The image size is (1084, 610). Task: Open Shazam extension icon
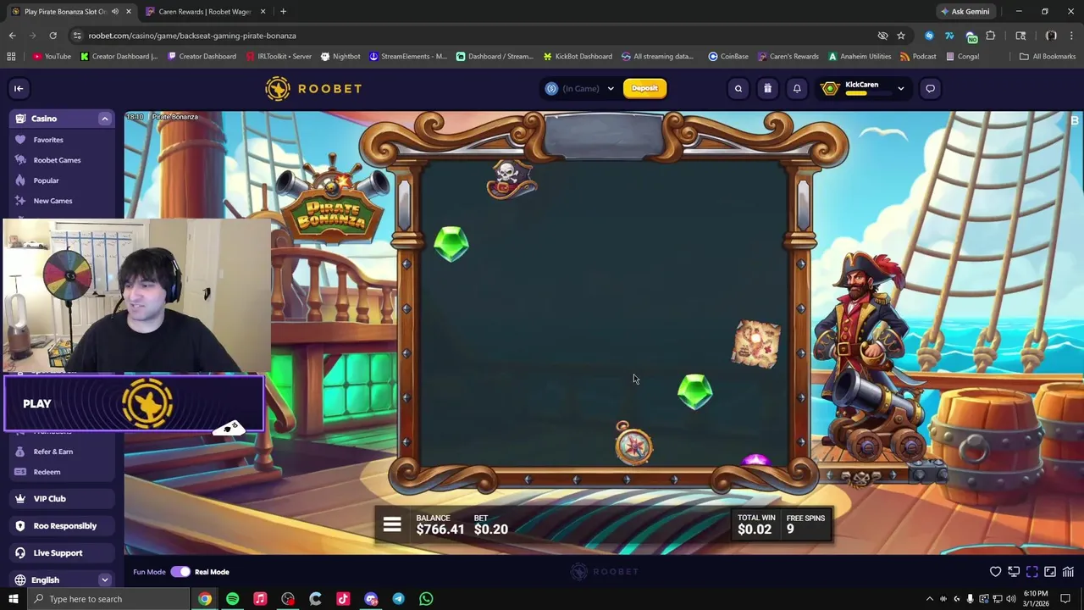point(929,36)
